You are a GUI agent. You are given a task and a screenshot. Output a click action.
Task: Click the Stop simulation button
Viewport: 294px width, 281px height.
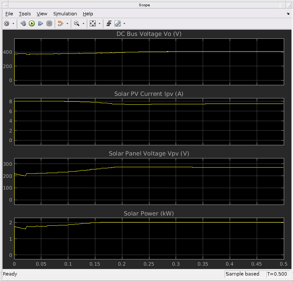click(x=49, y=23)
